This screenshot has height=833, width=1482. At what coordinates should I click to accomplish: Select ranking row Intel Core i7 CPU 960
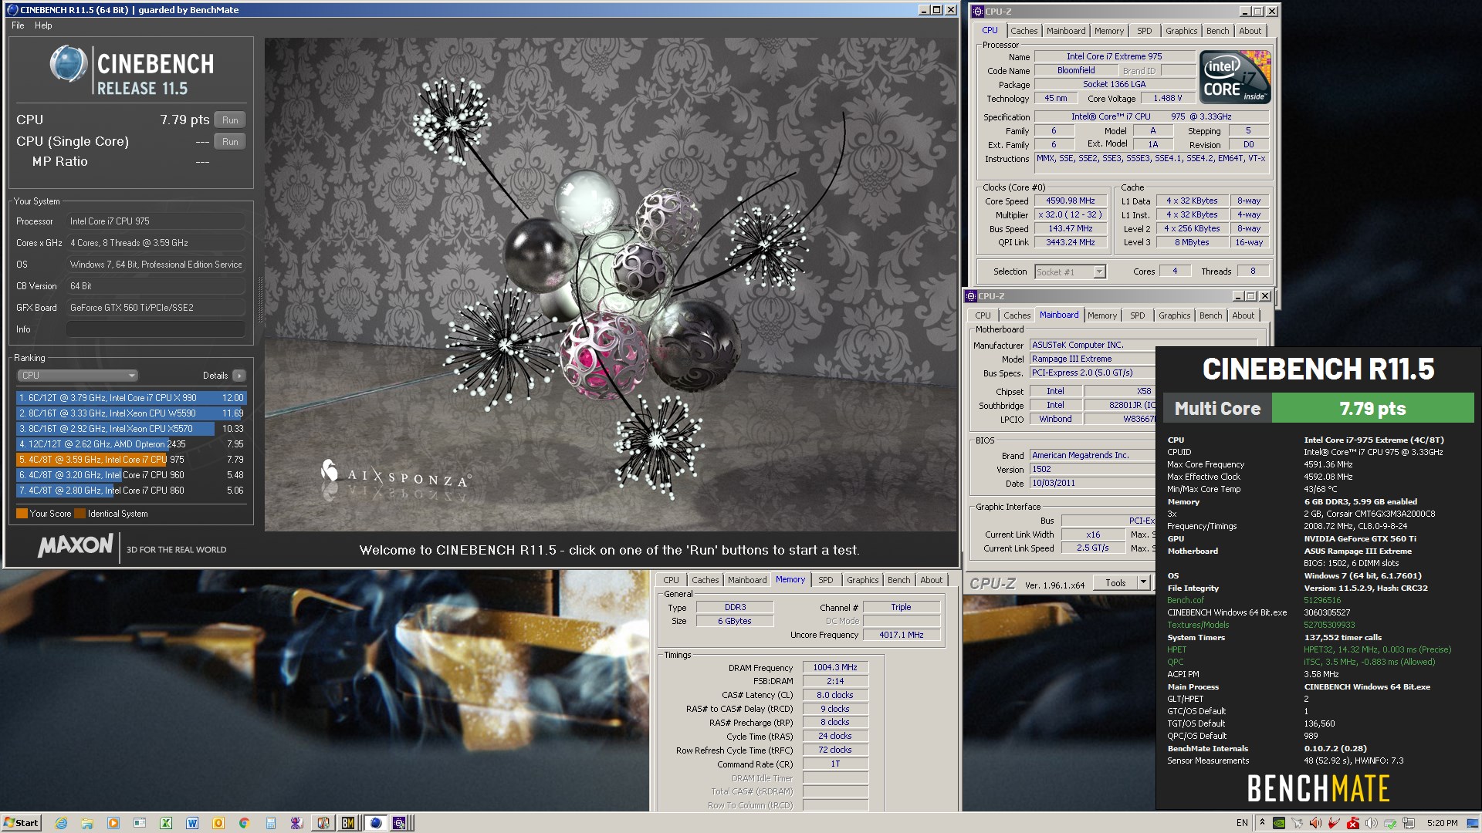click(x=131, y=475)
